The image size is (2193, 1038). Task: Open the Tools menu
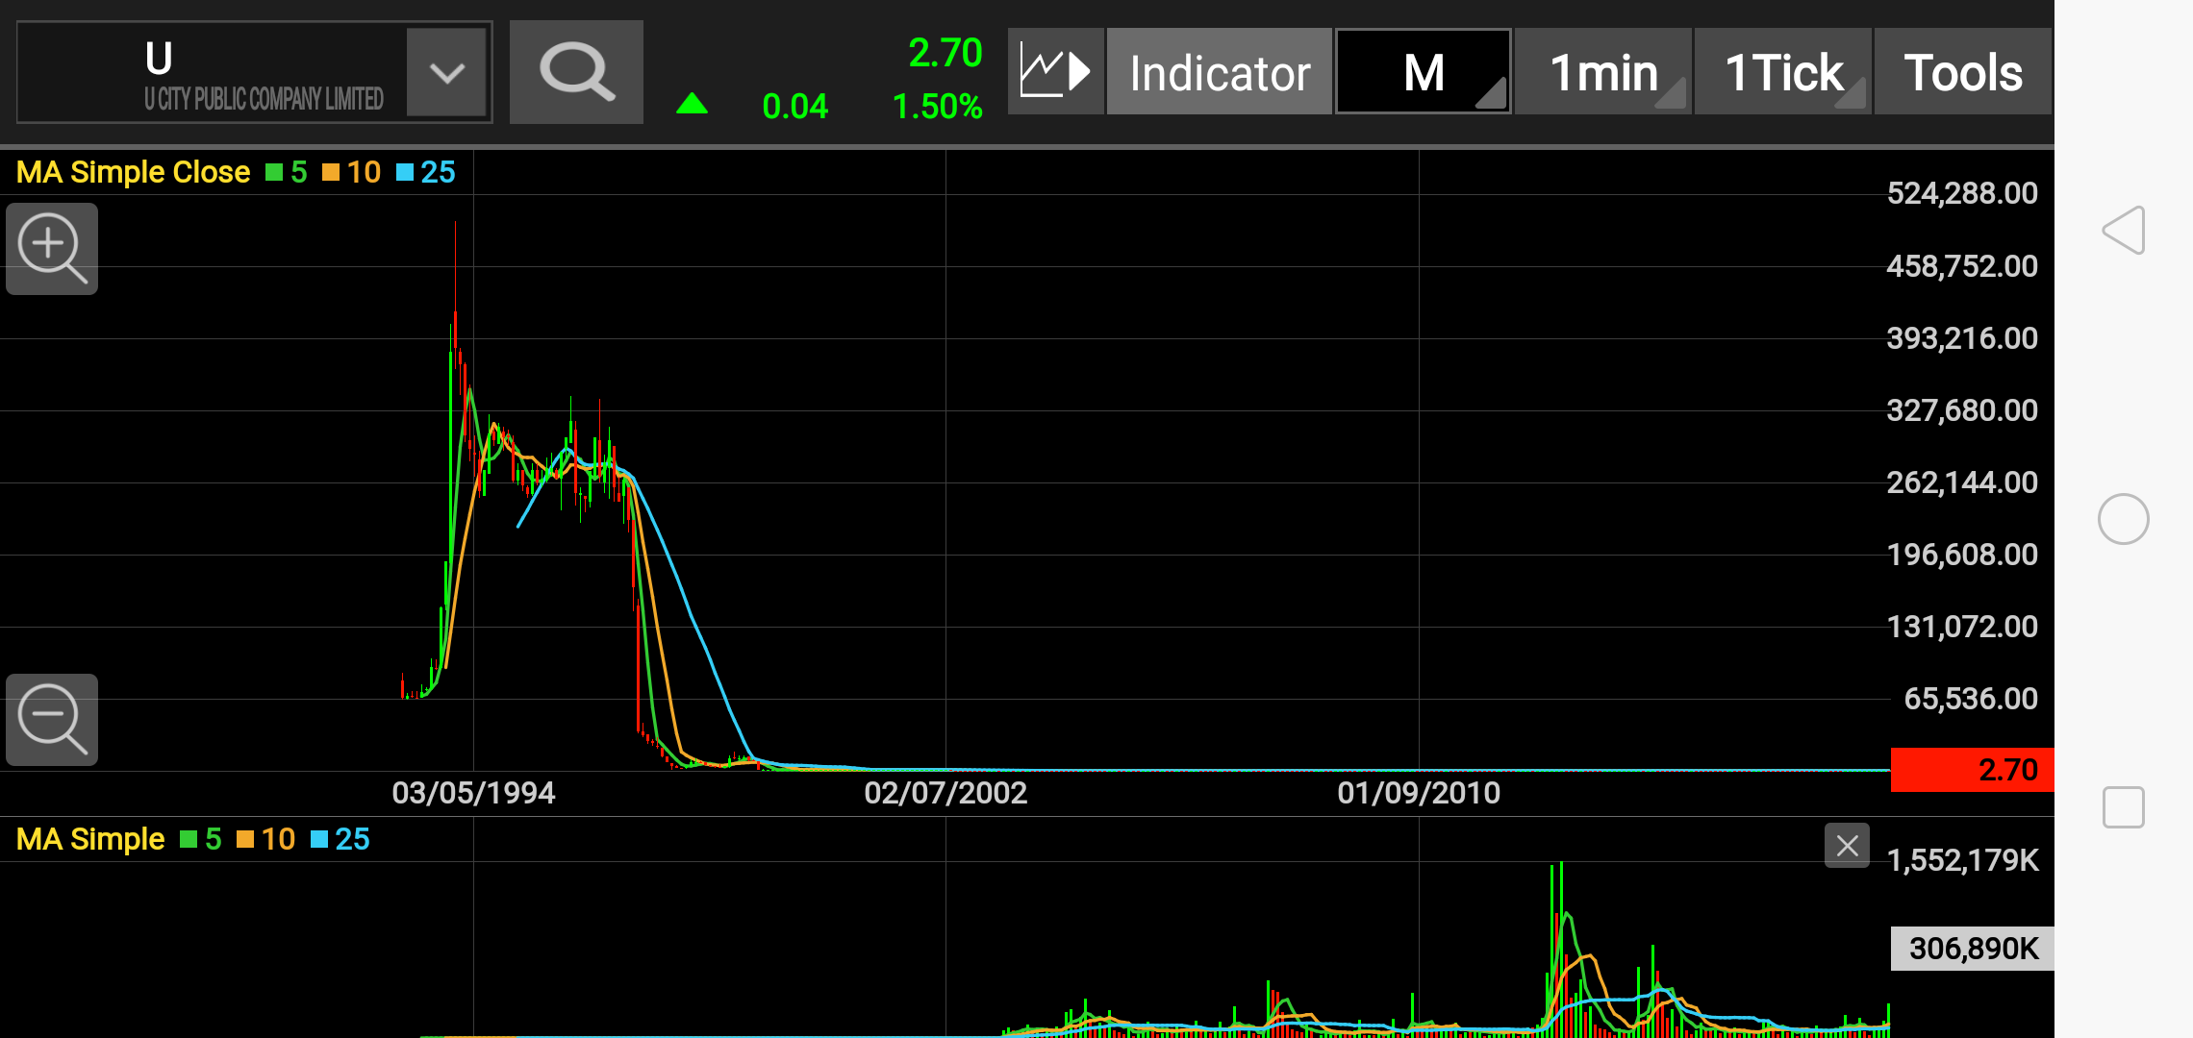coord(1963,72)
